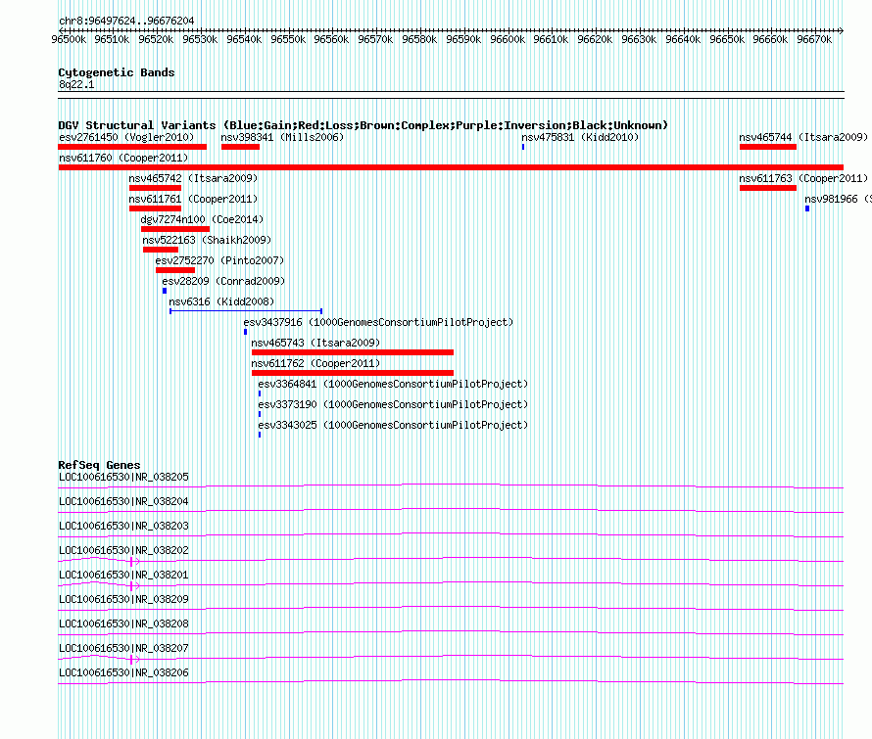Select the esv2752270 red loss bar
The height and width of the screenshot is (739, 872).
click(x=175, y=270)
